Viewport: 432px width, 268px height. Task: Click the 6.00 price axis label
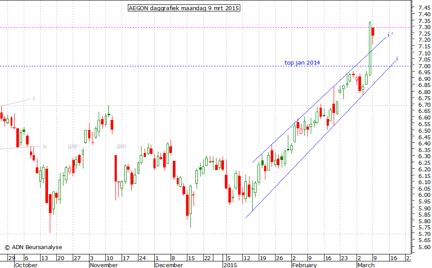(x=424, y=195)
